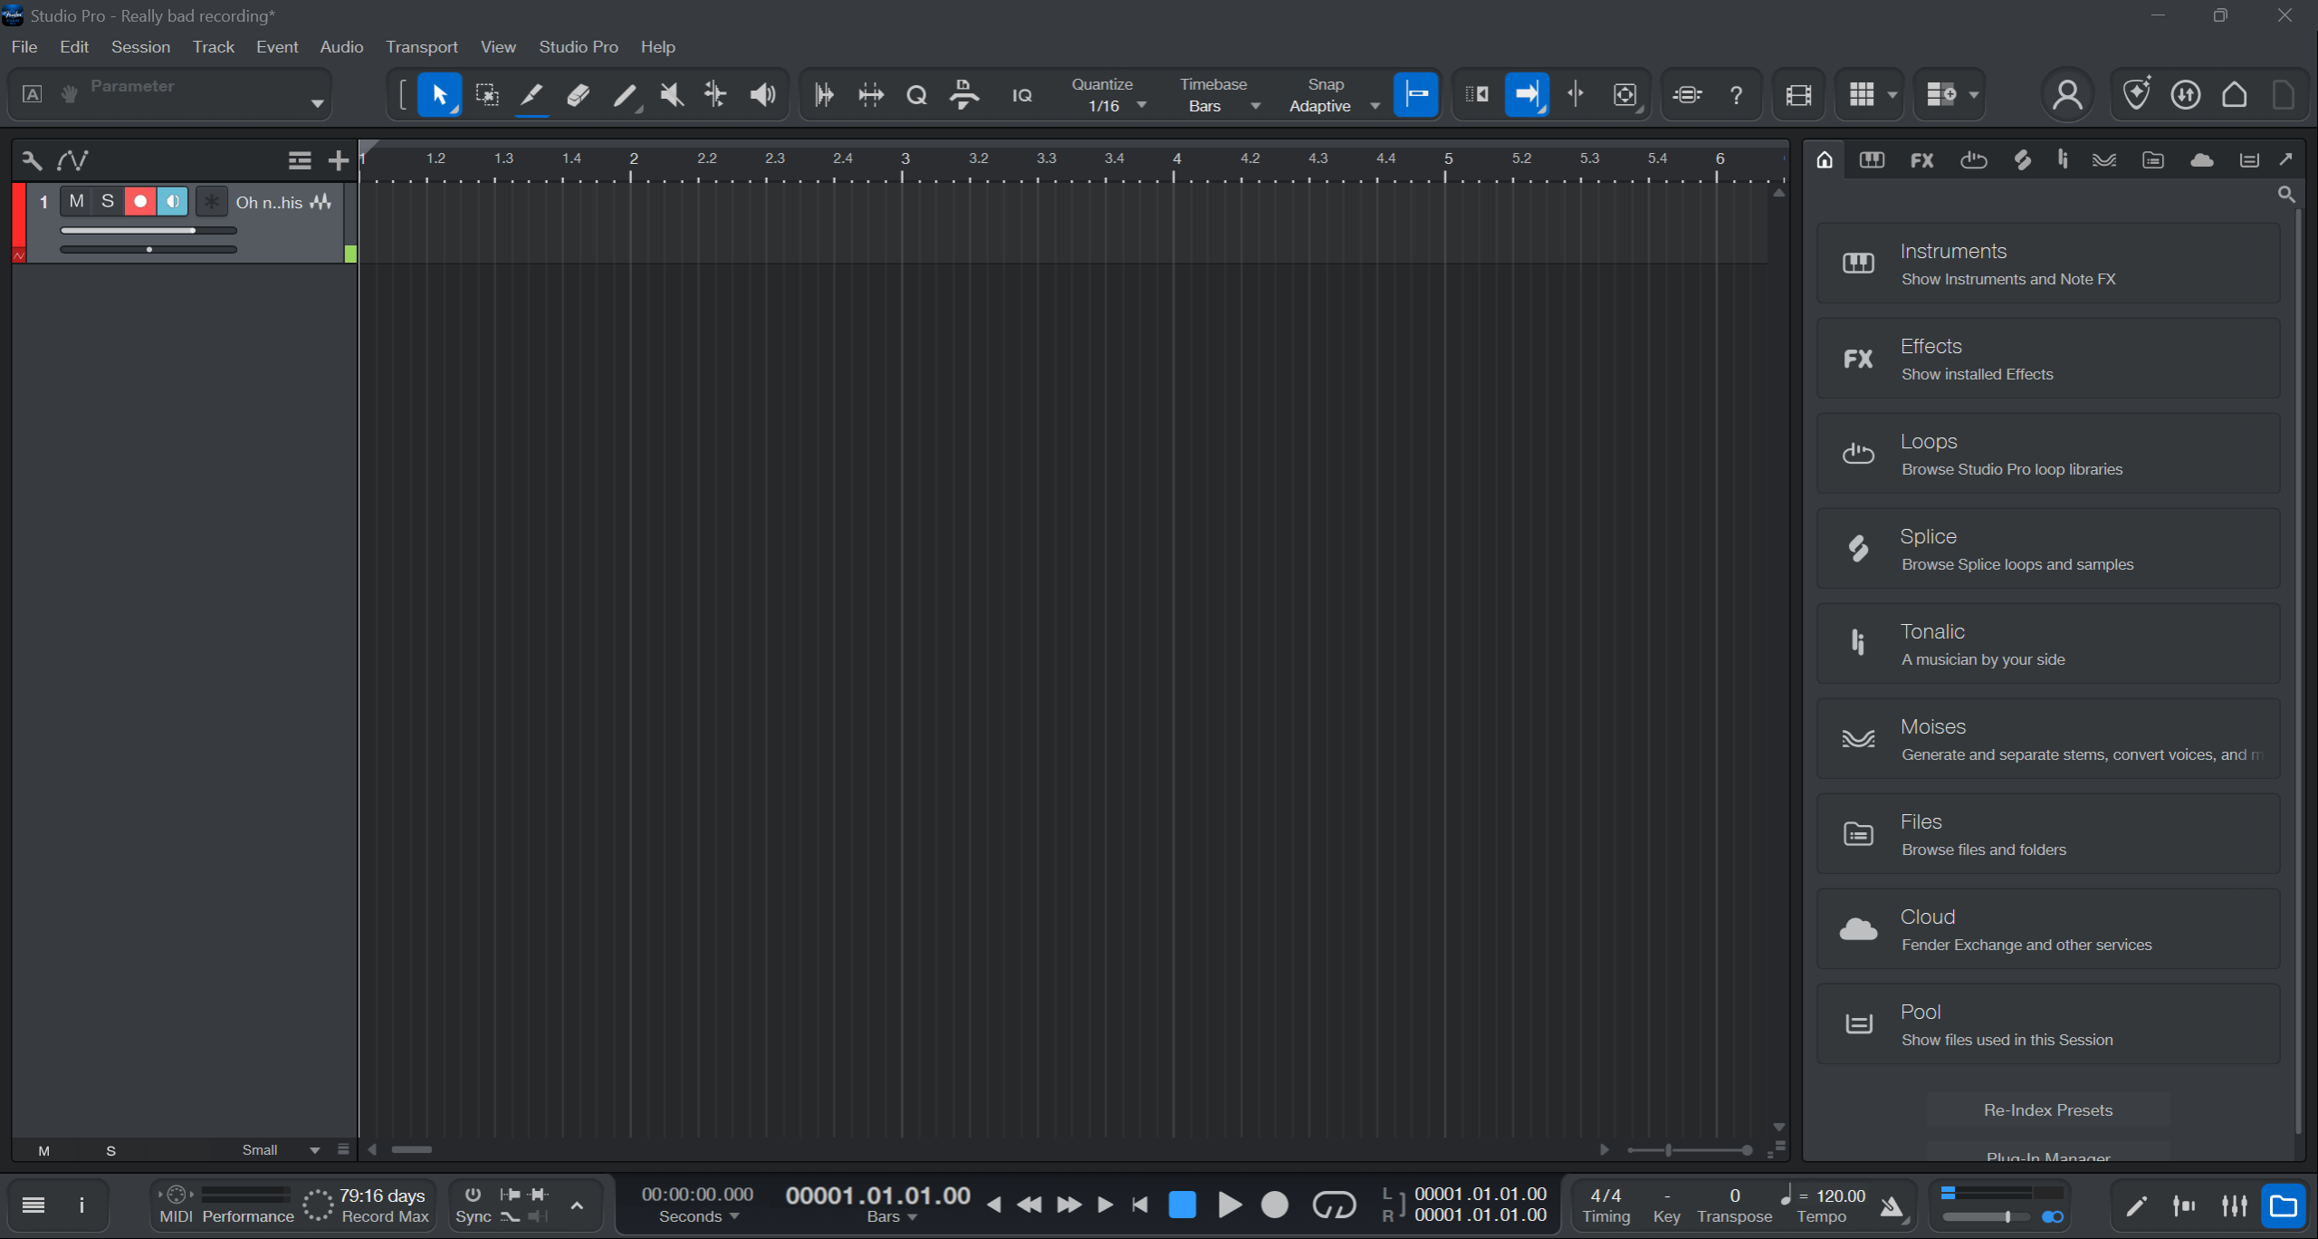Switch to the FX browser tab
2318x1239 pixels.
pyautogui.click(x=1921, y=160)
